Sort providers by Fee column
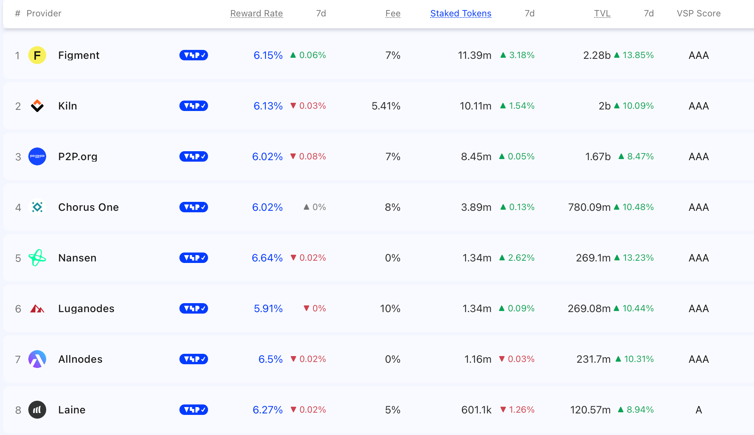 pos(393,13)
